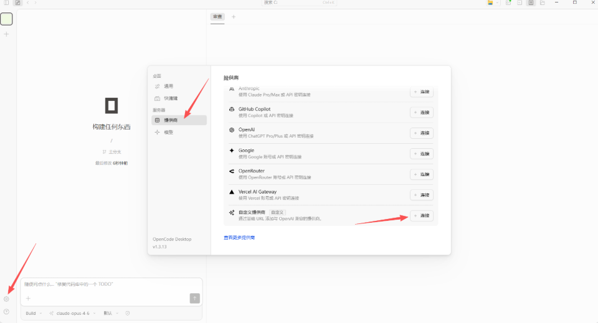Image resolution: width=598 pixels, height=323 pixels.
Task: Select the green project tile in sidebar
Action: point(6,19)
